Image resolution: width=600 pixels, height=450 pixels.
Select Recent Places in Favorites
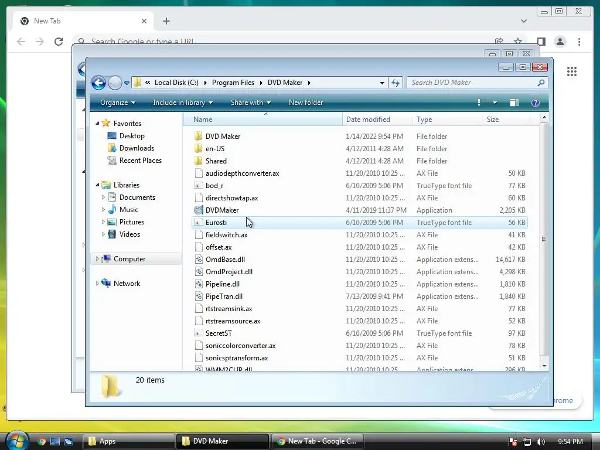click(141, 161)
